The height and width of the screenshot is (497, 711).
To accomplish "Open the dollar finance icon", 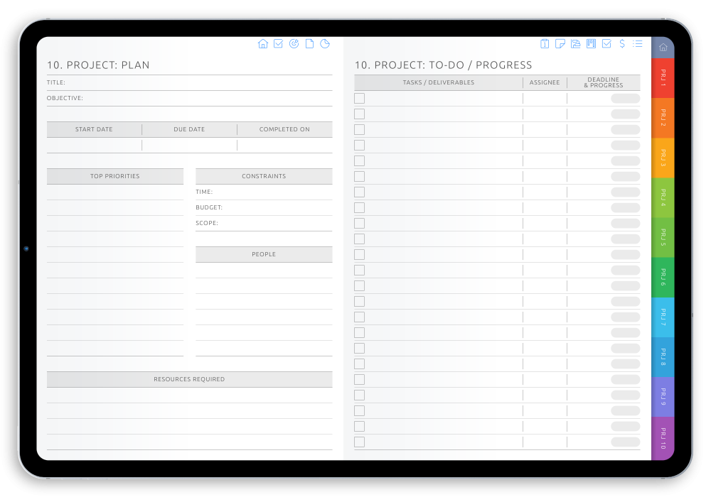I will [621, 43].
